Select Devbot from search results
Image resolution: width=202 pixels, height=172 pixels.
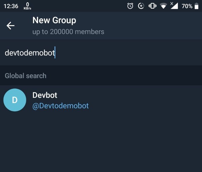101,100
